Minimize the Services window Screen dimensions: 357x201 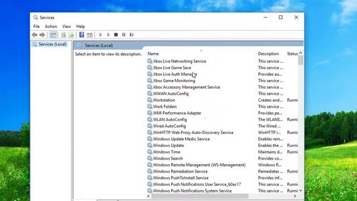click(x=266, y=17)
